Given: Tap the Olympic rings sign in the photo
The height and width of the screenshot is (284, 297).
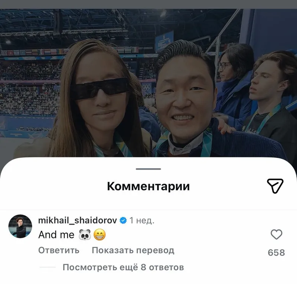Looking at the screenshot, I should [147, 88].
